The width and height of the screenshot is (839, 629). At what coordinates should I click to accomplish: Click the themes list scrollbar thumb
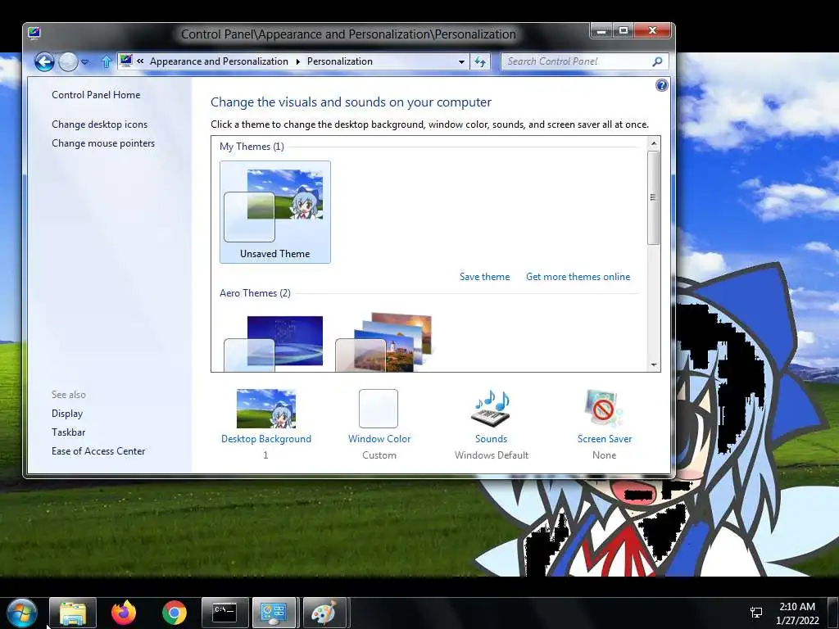(653, 197)
